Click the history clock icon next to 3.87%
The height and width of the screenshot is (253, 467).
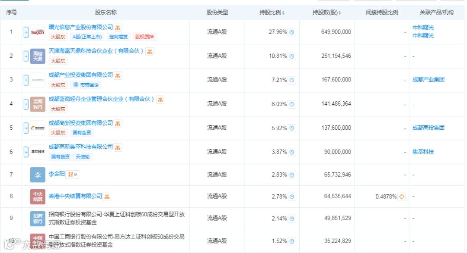(292, 152)
